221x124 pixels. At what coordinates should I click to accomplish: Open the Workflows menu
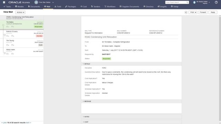110,7
